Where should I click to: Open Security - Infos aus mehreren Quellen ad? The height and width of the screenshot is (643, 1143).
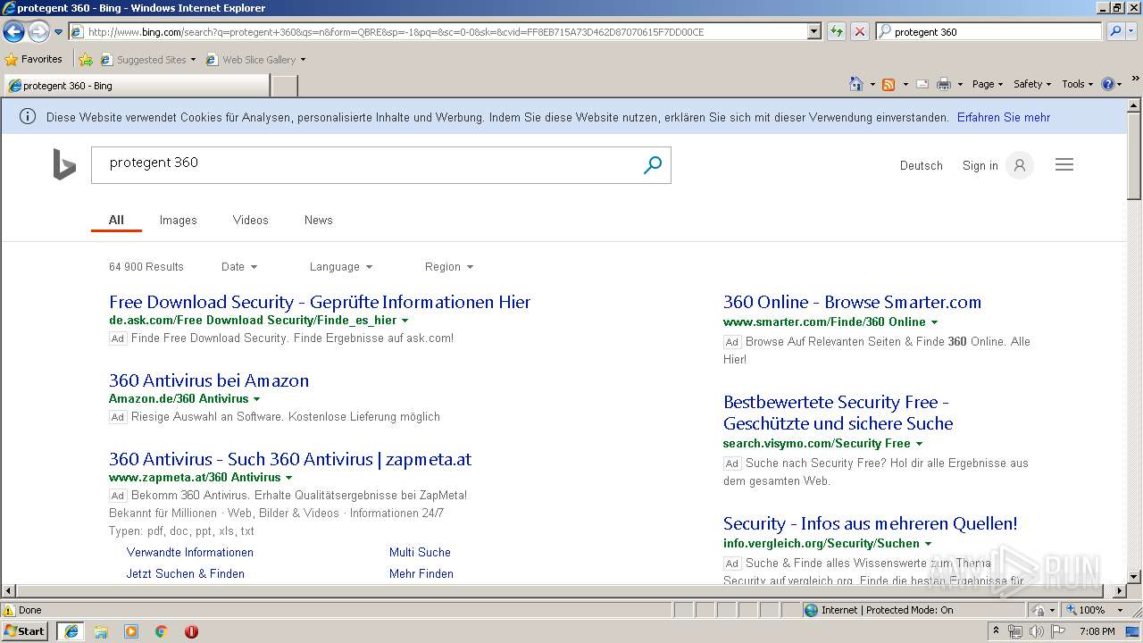tap(871, 524)
